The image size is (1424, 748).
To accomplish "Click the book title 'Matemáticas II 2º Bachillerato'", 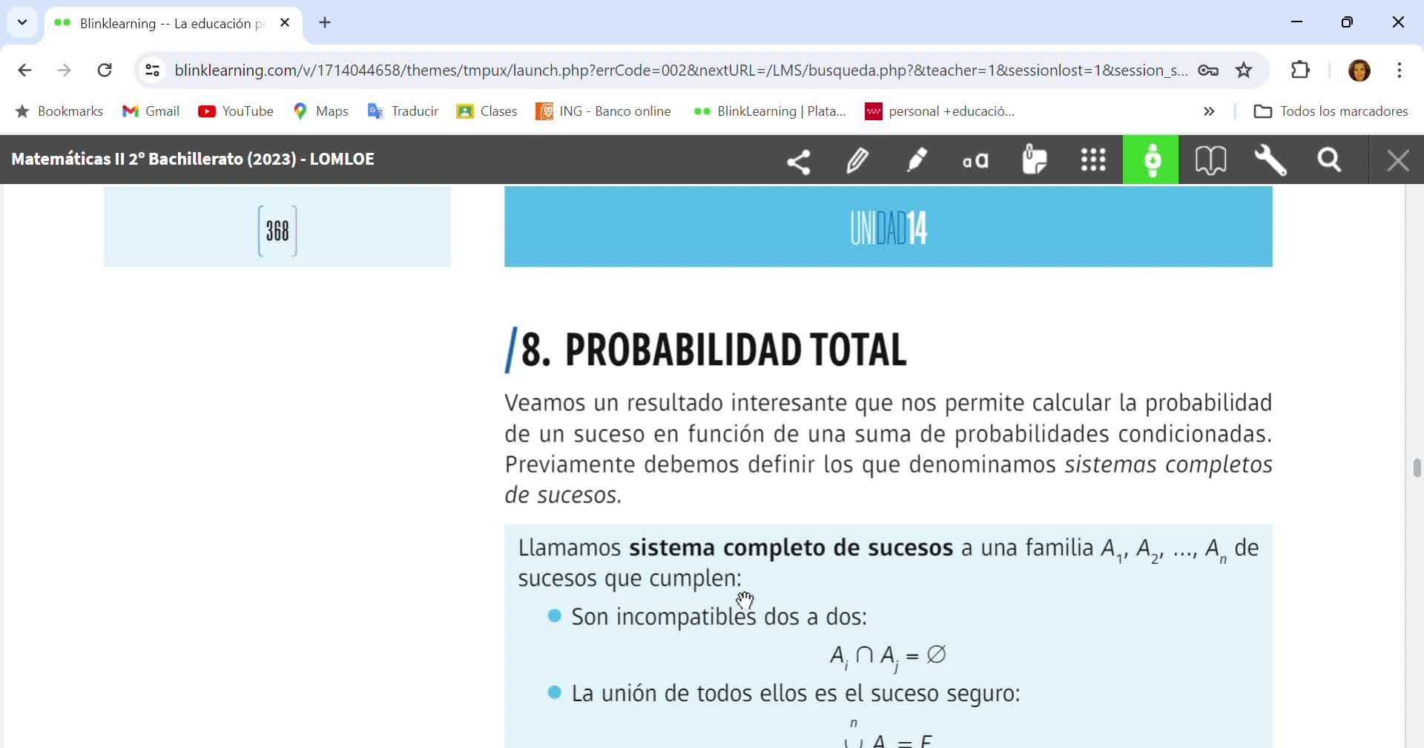I will pyautogui.click(x=193, y=159).
